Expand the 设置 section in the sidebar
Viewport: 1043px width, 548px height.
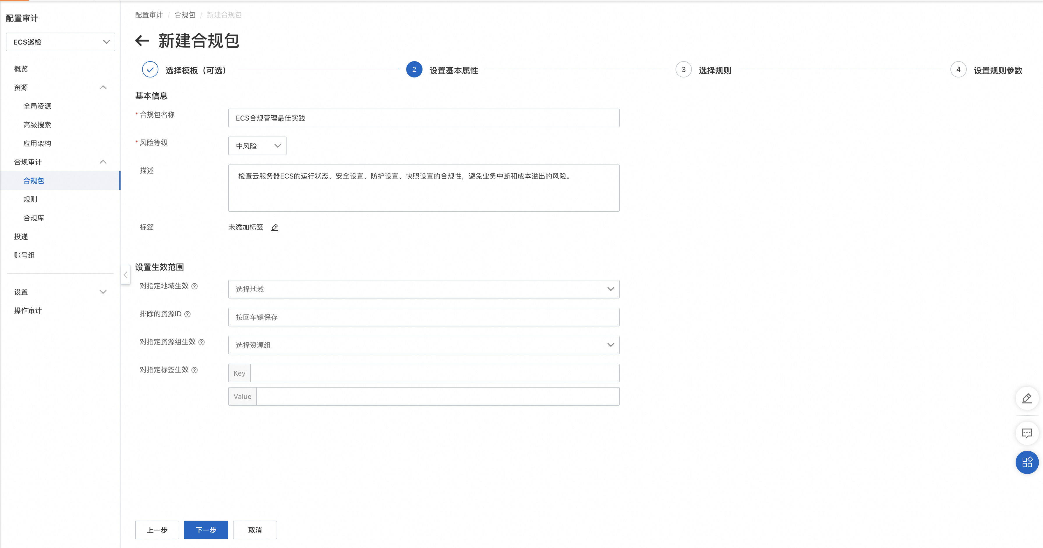(x=60, y=292)
